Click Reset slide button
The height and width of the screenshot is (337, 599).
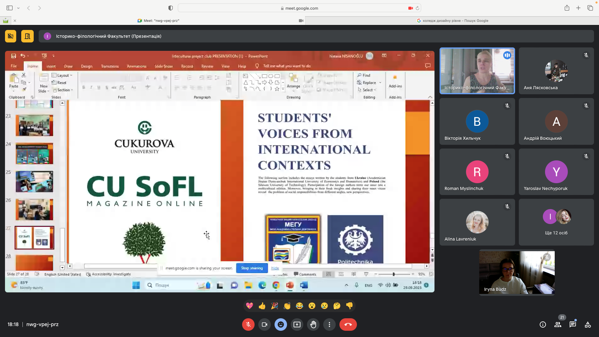point(59,83)
